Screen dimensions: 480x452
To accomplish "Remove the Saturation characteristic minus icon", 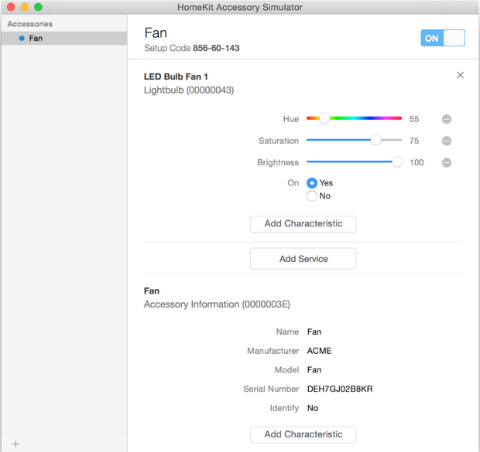I will click(x=447, y=141).
